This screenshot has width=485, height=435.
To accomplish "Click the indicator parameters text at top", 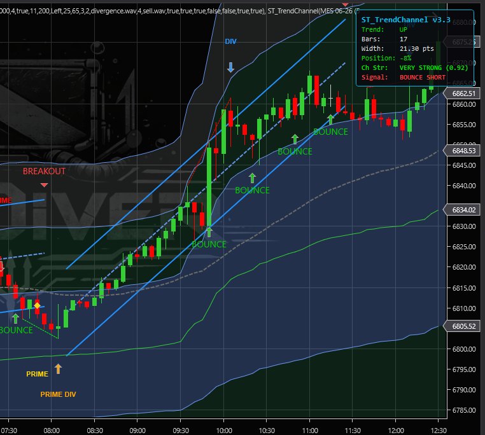I will tap(179, 11).
